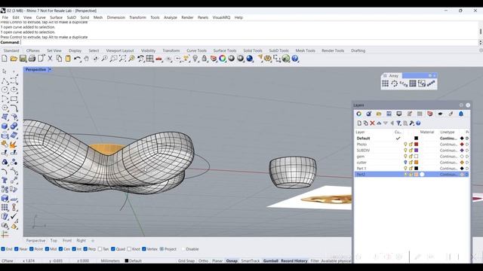Enable the Tan osnap checkbox
Viewport: 483px width, 271px height.
(100, 249)
